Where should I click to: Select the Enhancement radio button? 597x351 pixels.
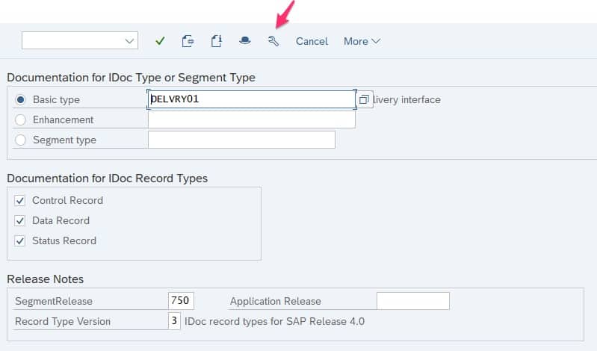[20, 119]
